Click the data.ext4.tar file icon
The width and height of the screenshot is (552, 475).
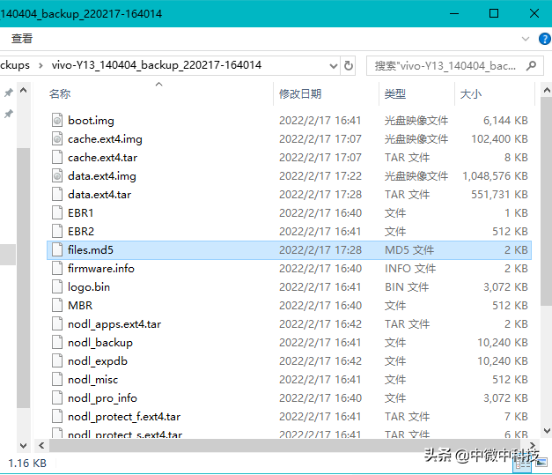pos(57,194)
